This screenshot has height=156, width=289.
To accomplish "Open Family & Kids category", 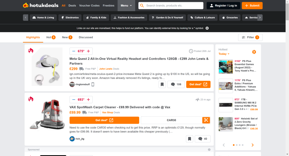I will pyautogui.click(x=96, y=18).
